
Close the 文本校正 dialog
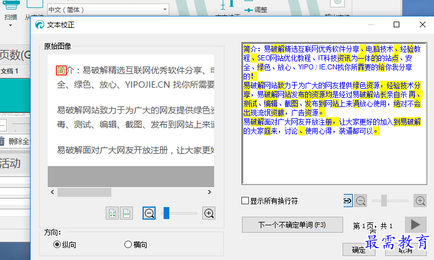tap(423, 24)
